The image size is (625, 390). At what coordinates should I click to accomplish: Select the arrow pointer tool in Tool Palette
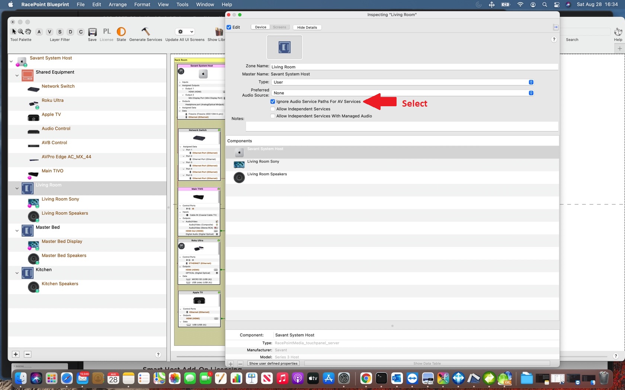[x=14, y=32]
